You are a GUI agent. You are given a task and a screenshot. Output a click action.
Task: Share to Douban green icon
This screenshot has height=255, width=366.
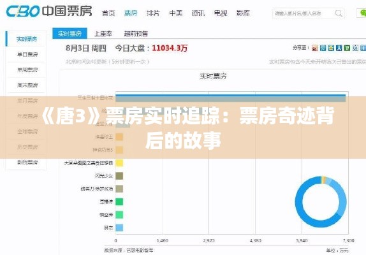[347, 48]
